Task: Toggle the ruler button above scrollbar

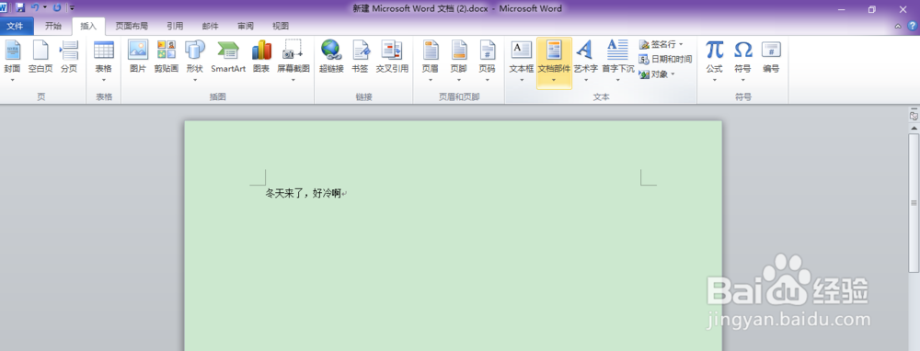Action: pyautogui.click(x=914, y=116)
